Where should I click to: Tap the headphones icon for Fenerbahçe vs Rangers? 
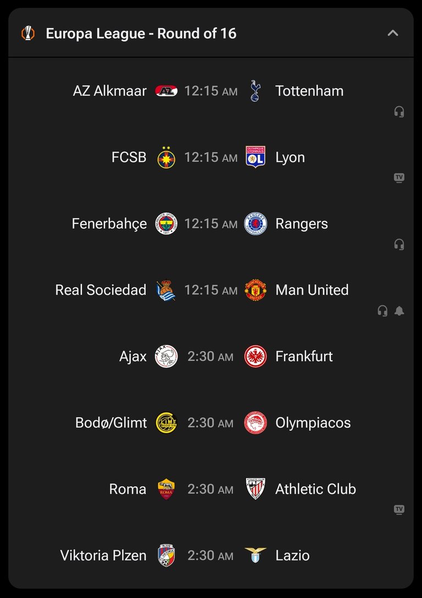pyautogui.click(x=399, y=244)
